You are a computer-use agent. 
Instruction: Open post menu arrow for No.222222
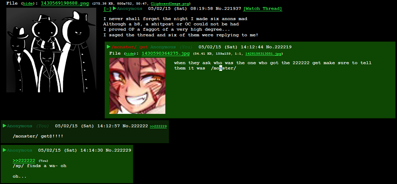click(x=4, y=125)
